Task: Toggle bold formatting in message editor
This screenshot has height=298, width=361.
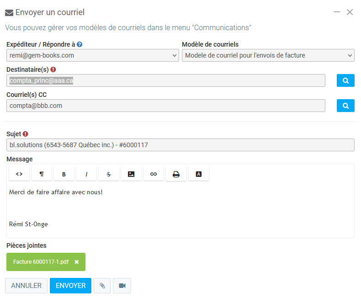Action: (64, 174)
